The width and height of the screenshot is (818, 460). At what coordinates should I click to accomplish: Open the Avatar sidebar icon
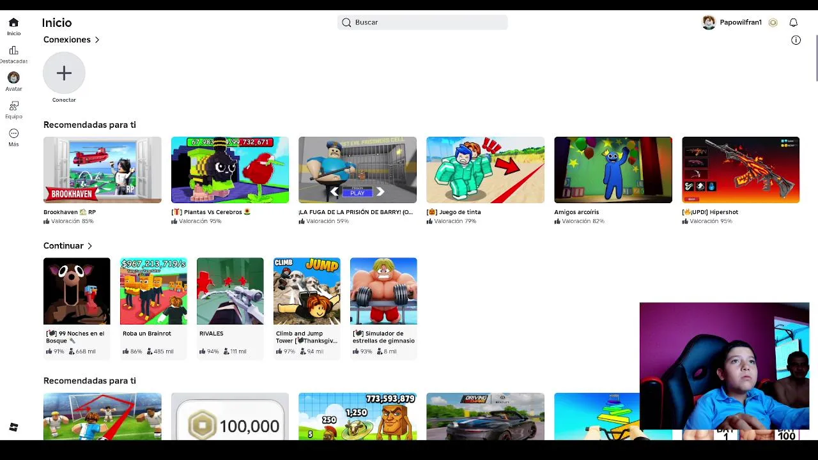(13, 78)
